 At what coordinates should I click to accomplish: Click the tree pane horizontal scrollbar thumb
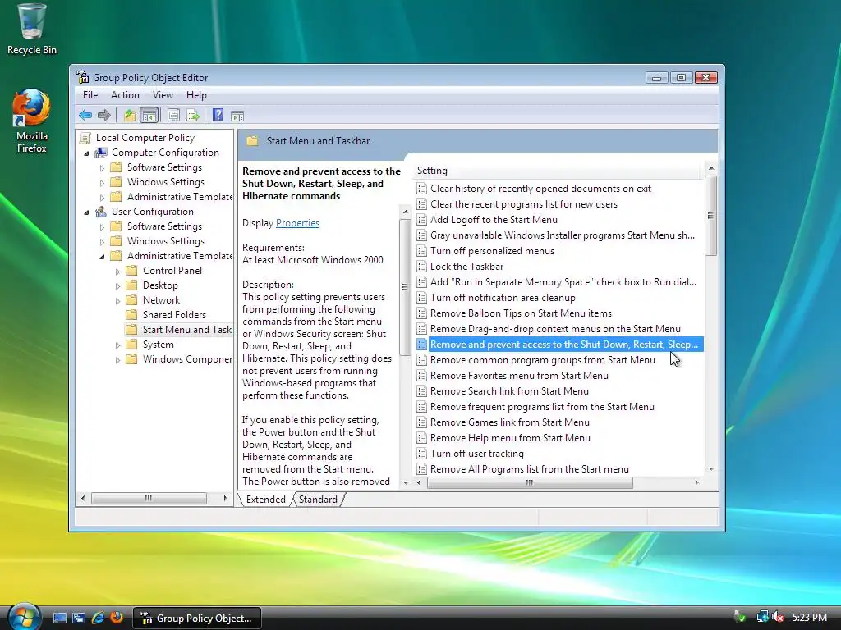pos(149,498)
